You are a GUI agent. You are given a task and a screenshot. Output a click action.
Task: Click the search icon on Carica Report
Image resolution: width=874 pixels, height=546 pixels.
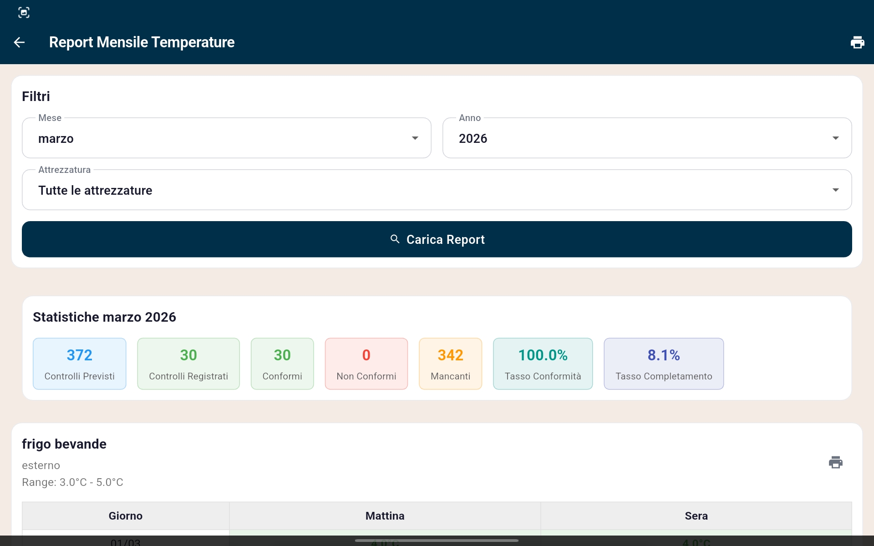click(x=395, y=239)
